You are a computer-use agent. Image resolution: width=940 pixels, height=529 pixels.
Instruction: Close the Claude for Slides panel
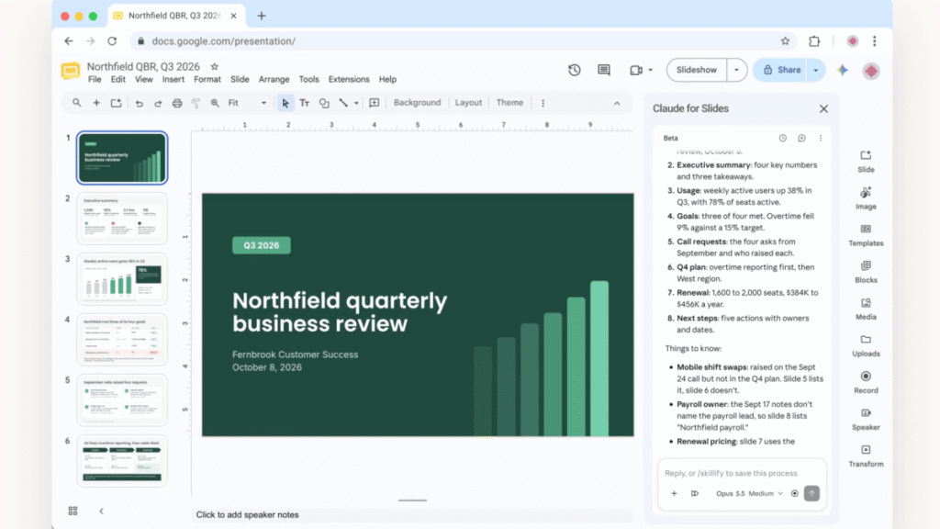823,108
